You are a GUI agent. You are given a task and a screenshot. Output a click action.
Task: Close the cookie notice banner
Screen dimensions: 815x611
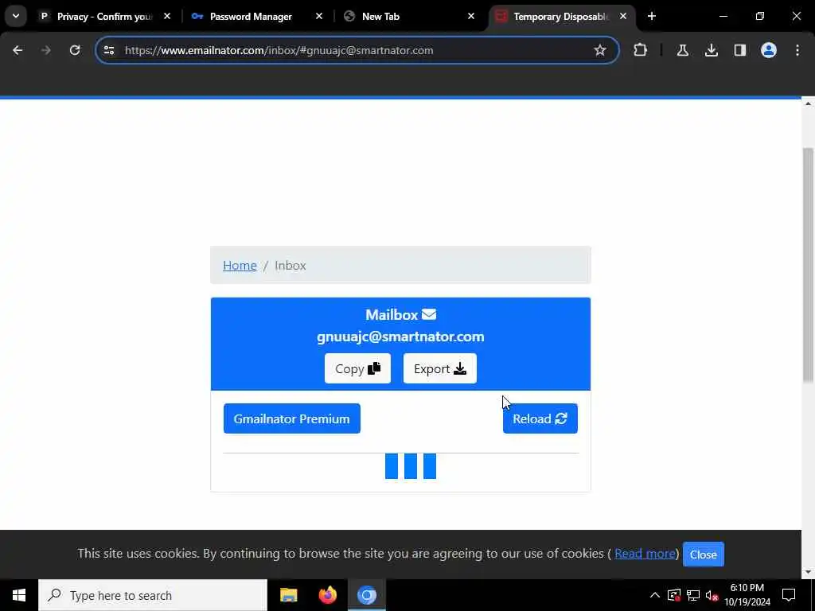pyautogui.click(x=704, y=555)
